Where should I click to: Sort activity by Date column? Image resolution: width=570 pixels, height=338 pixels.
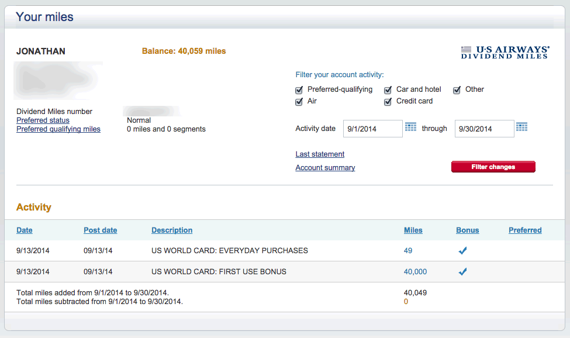(25, 230)
